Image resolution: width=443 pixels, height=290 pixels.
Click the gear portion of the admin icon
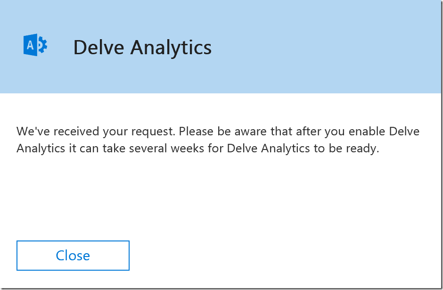(x=43, y=45)
